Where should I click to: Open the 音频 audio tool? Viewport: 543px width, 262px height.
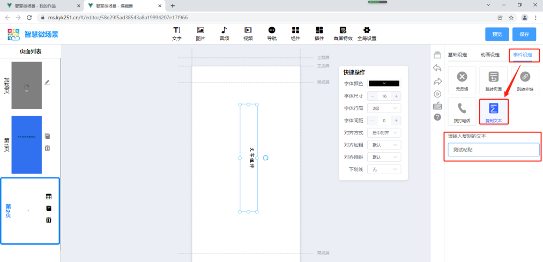tap(224, 33)
